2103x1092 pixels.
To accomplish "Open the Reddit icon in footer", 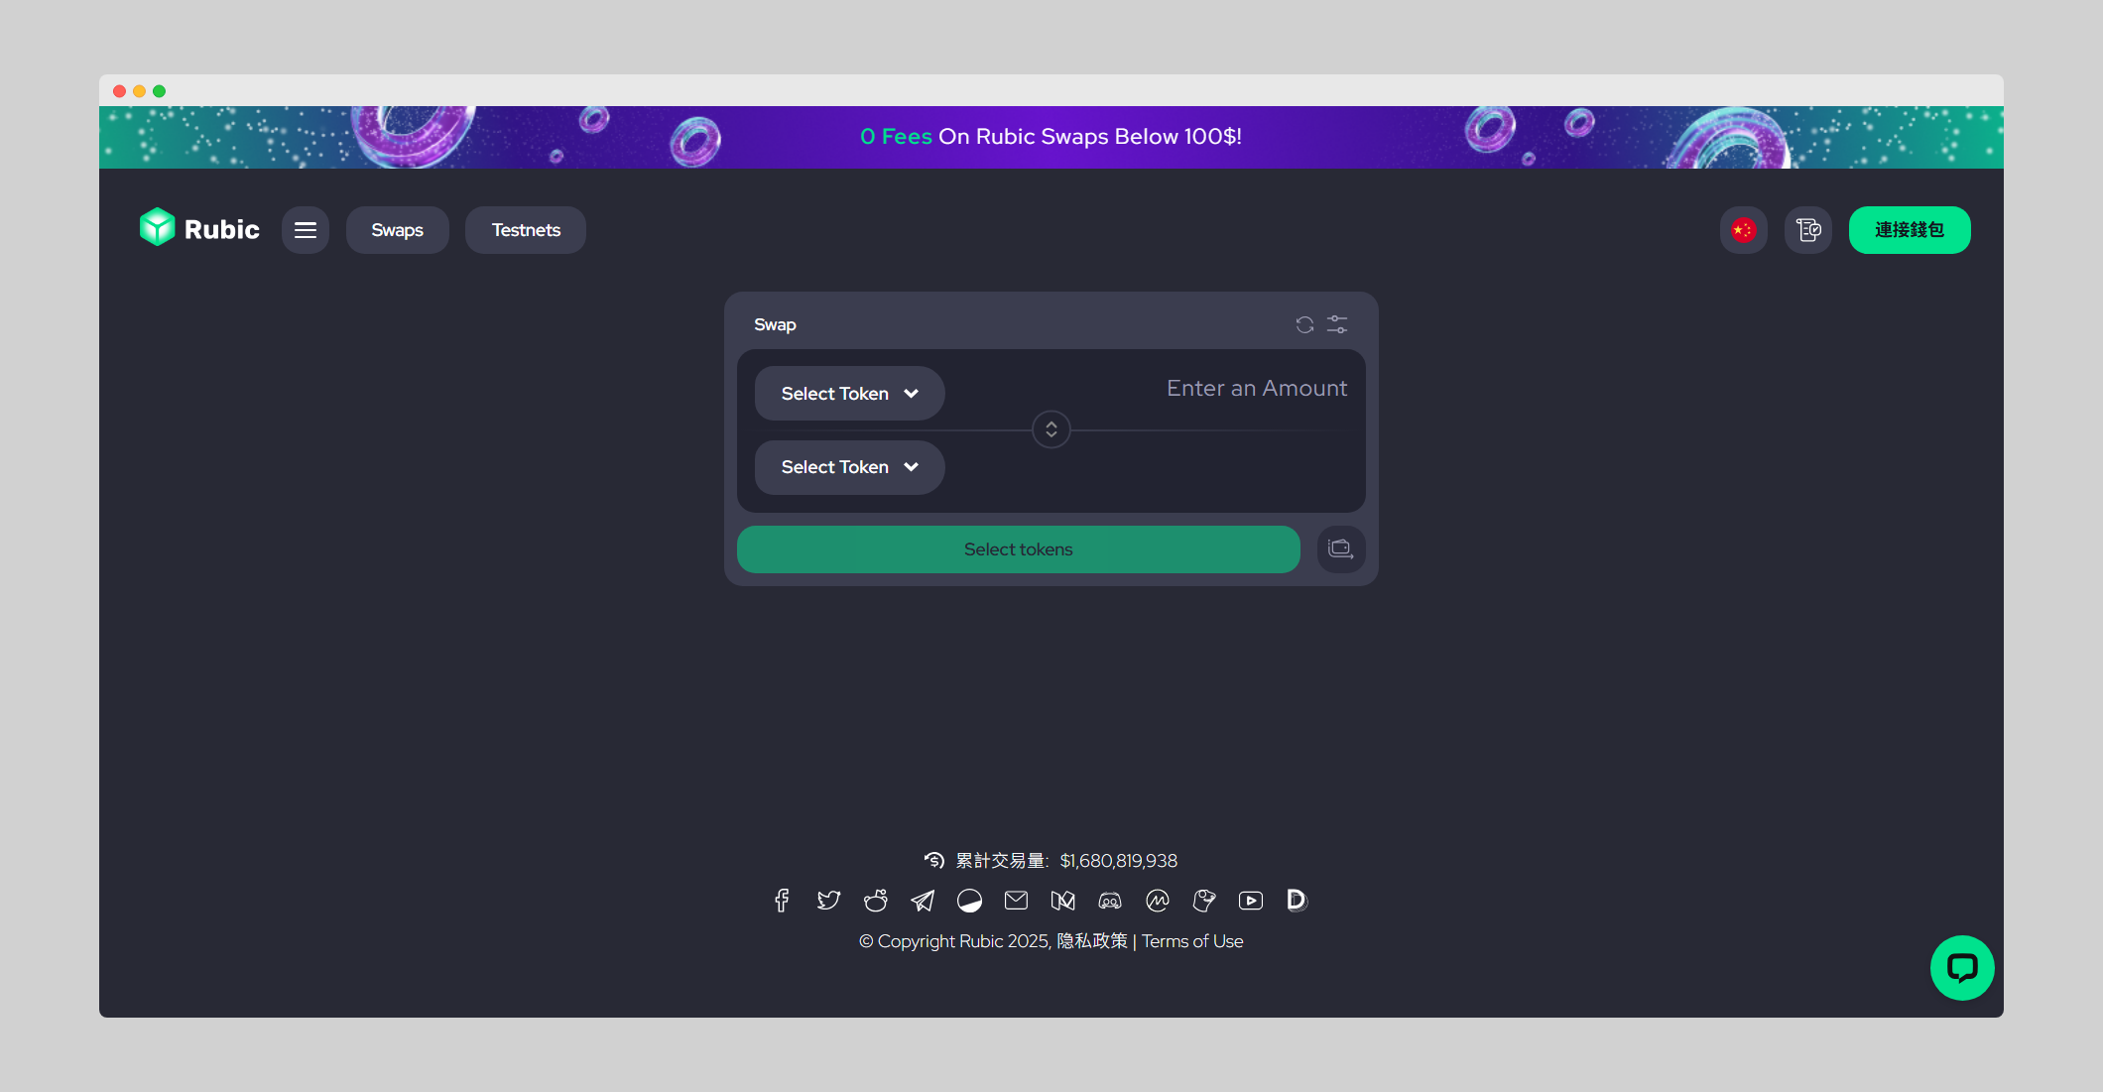I will tap(875, 901).
